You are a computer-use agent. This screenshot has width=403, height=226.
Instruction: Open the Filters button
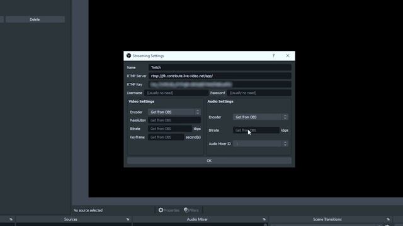(x=191, y=210)
